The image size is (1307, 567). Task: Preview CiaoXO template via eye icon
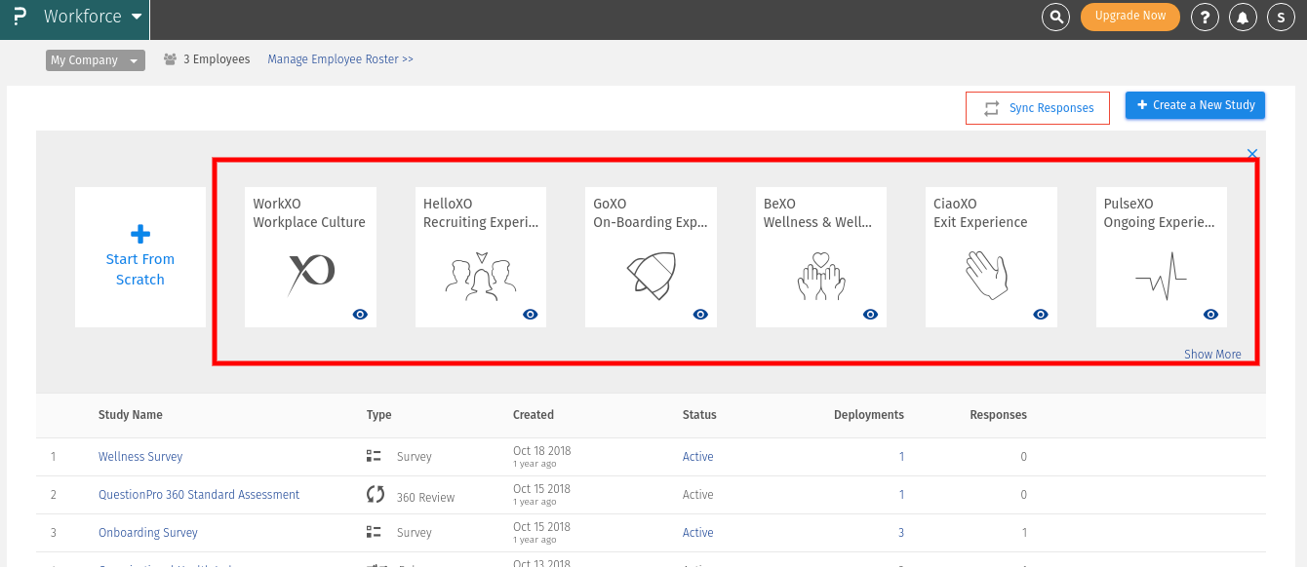pyautogui.click(x=1041, y=314)
